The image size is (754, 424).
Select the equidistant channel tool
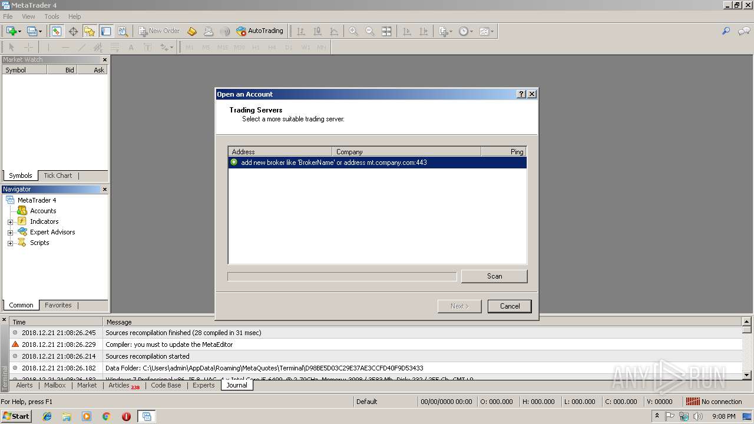[98, 47]
